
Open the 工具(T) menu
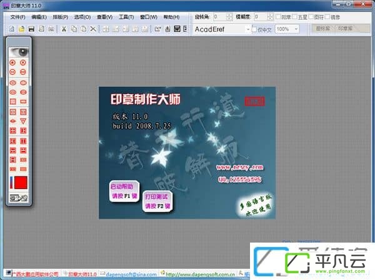[126, 17]
